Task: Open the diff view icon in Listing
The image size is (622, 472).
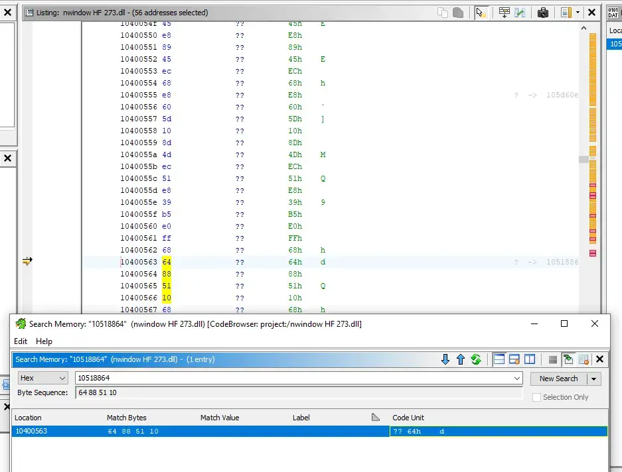Action: 520,13
